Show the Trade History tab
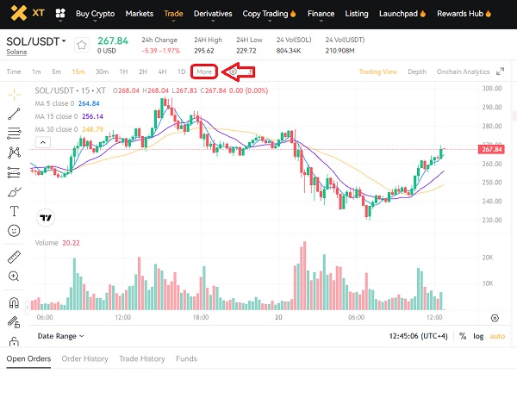 pos(142,358)
